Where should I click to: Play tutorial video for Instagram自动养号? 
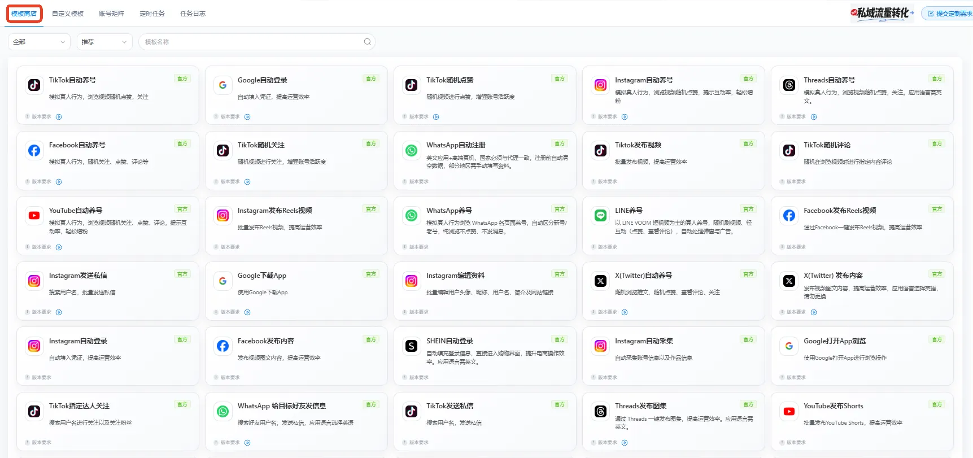(625, 117)
